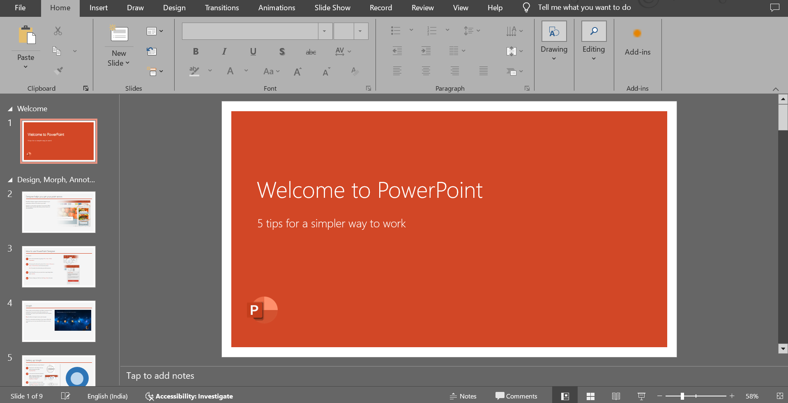Run the Accessibility: Investigate checker
The height and width of the screenshot is (403, 788).
pyautogui.click(x=189, y=396)
